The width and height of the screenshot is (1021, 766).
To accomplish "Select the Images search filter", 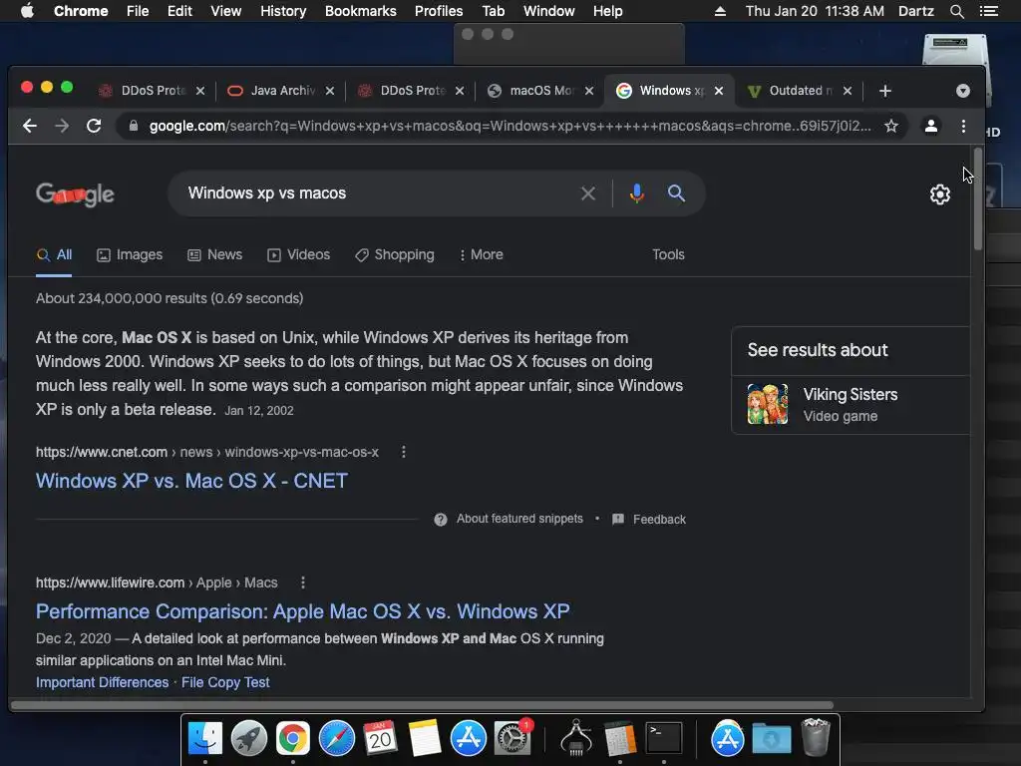I will [x=130, y=254].
